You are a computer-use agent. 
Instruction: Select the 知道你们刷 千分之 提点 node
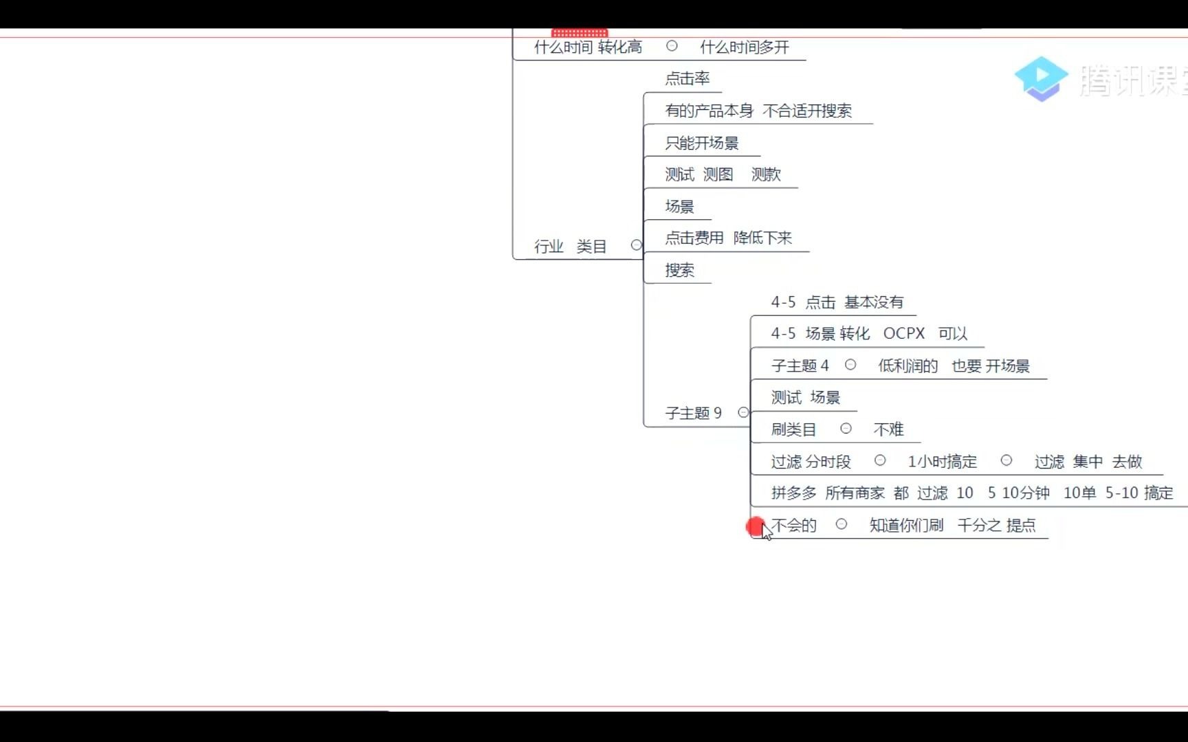click(x=952, y=525)
